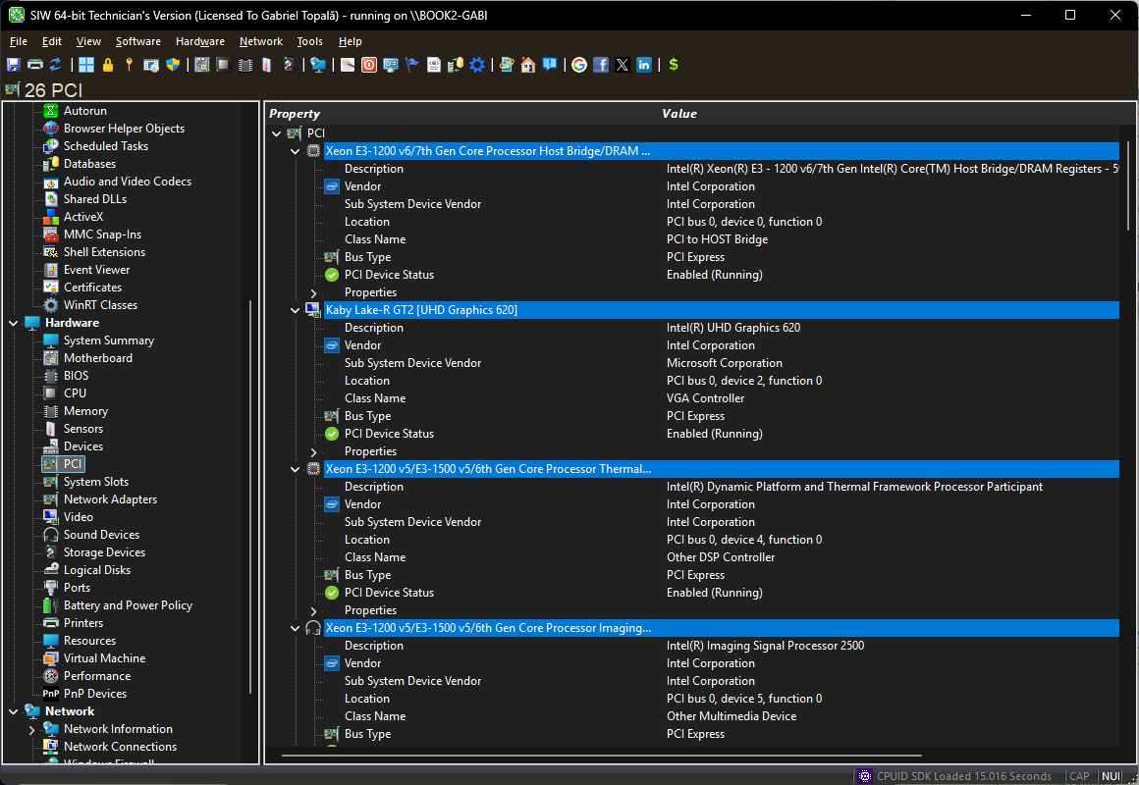
Task: Click the Value column header
Action: (x=679, y=113)
